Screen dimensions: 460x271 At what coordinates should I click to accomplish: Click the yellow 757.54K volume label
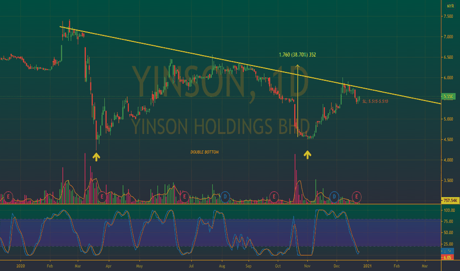pyautogui.click(x=450, y=201)
